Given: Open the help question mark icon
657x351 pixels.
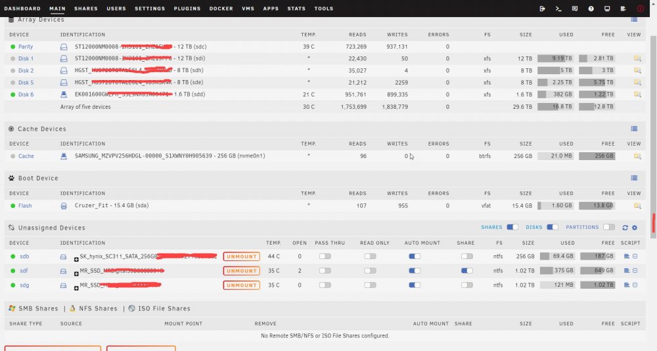Looking at the screenshot, I should click(591, 9).
